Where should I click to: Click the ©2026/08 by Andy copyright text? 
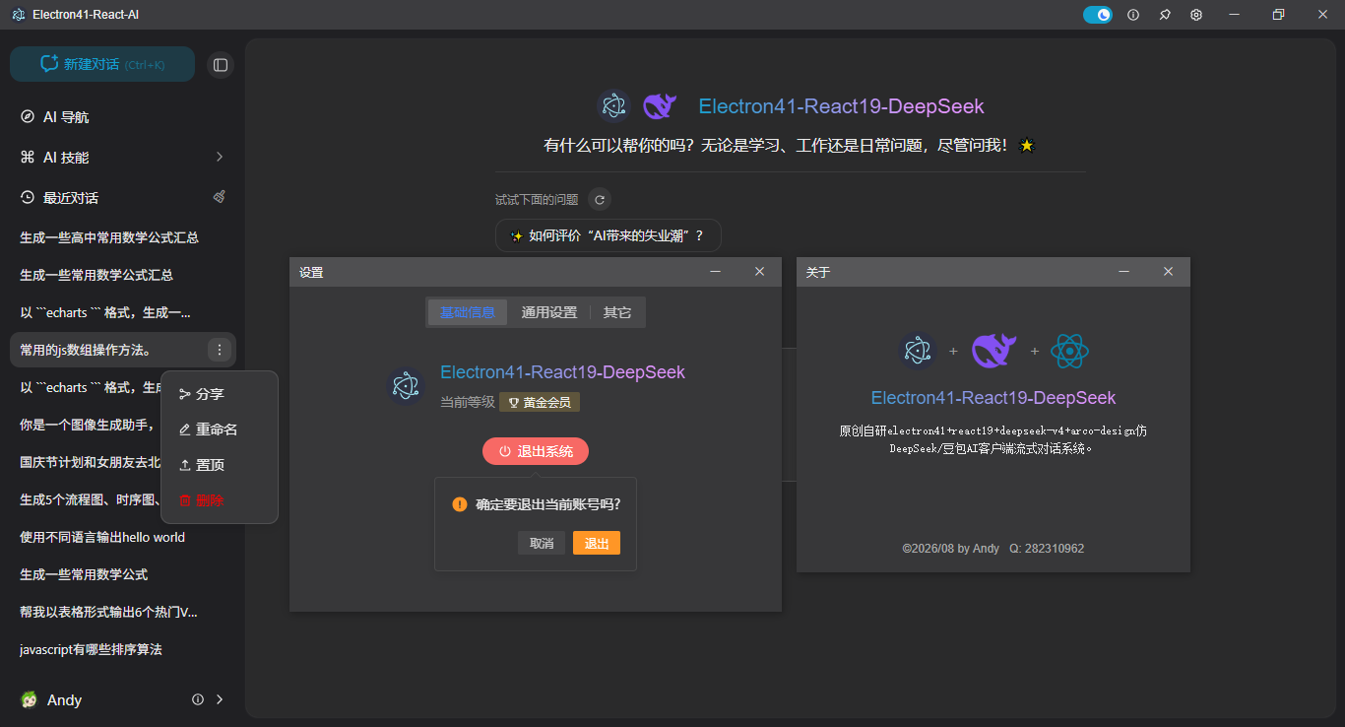[950, 548]
